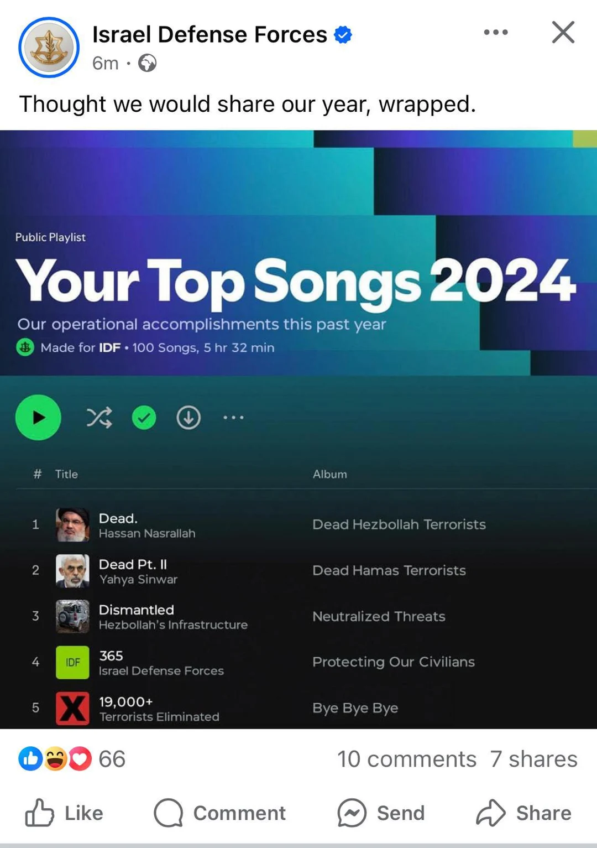Tap the Share arrow button
The width and height of the screenshot is (597, 848).
[523, 813]
